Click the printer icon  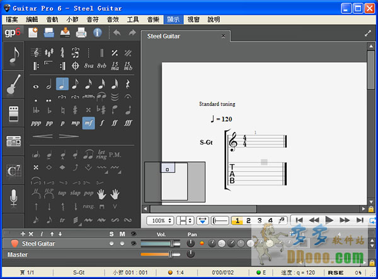pos(81,33)
